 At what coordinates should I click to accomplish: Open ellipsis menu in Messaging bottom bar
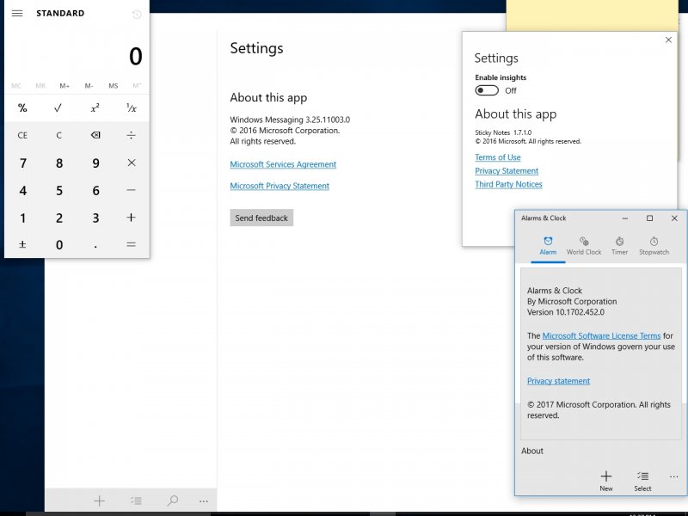pos(203,501)
